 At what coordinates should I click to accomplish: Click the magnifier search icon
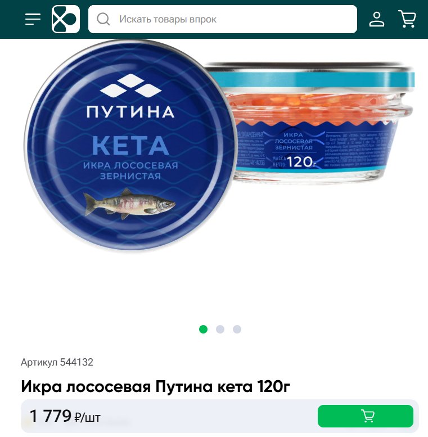pos(103,19)
